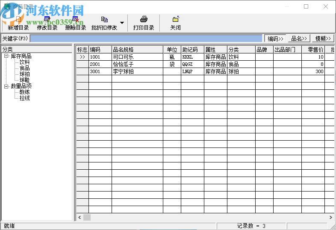
Task: Select 食品 category in tree
Action: (x=24, y=68)
